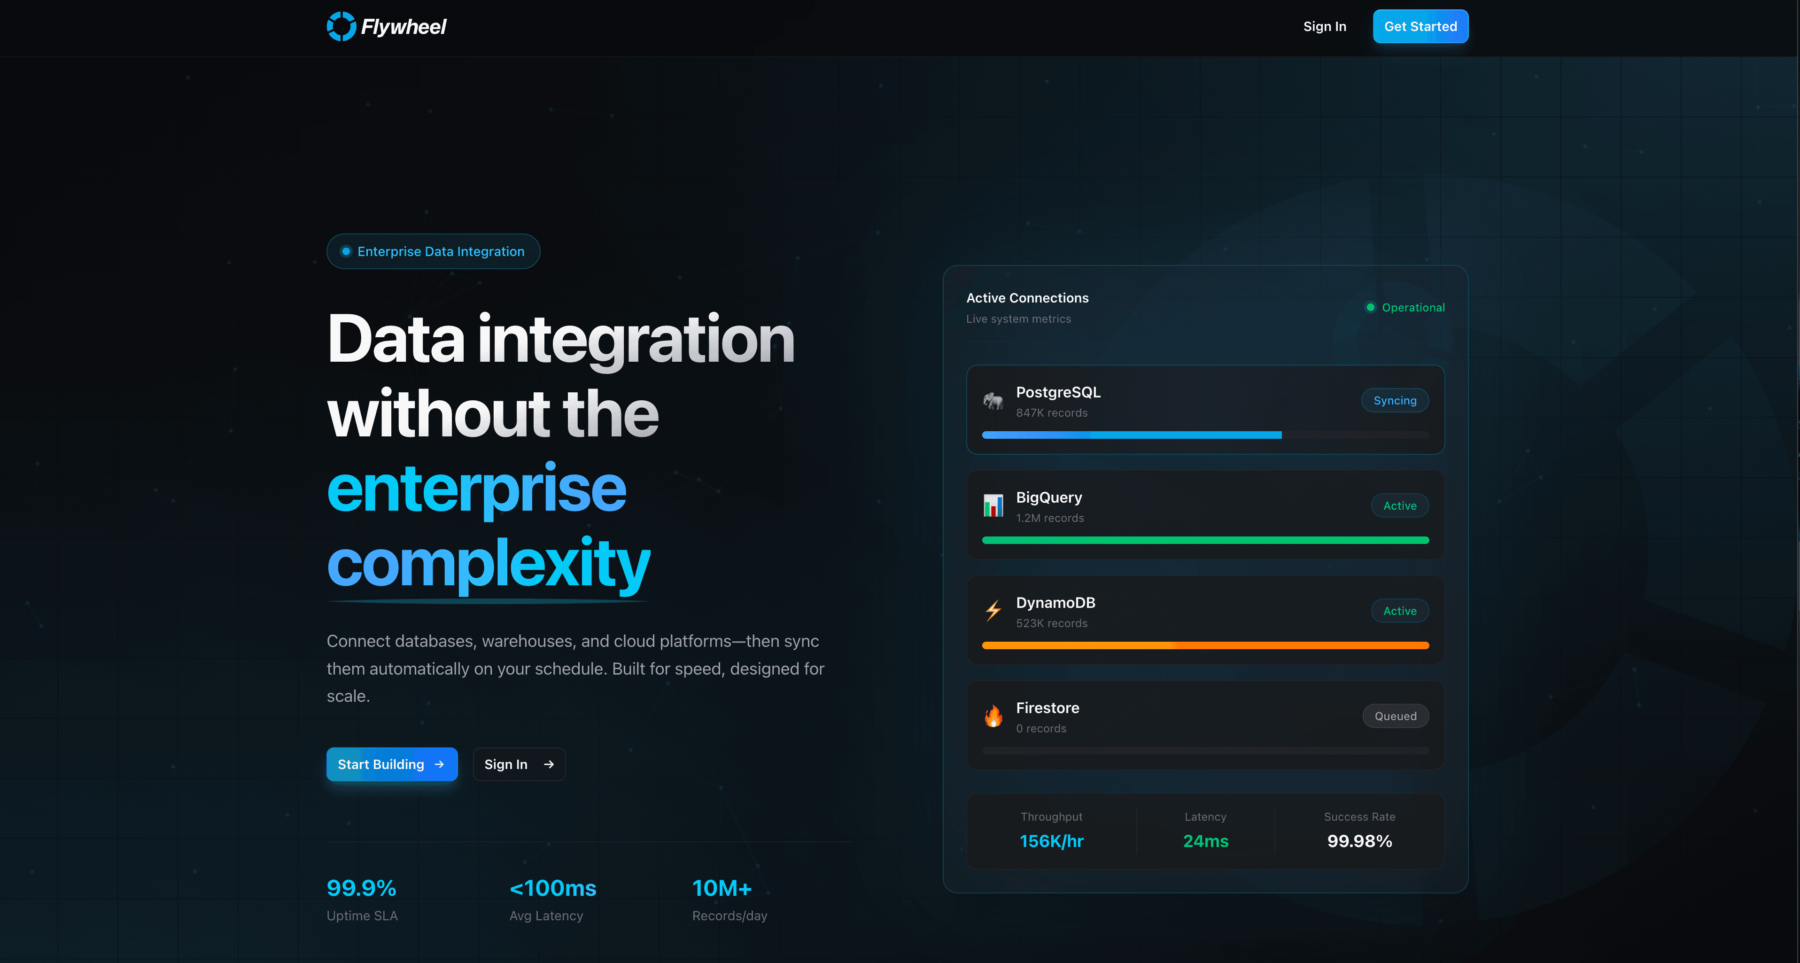
Task: Select the Sign In menu item
Action: coord(1324,26)
